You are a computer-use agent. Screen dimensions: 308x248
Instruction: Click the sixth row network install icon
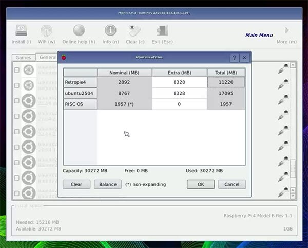tap(283, 146)
